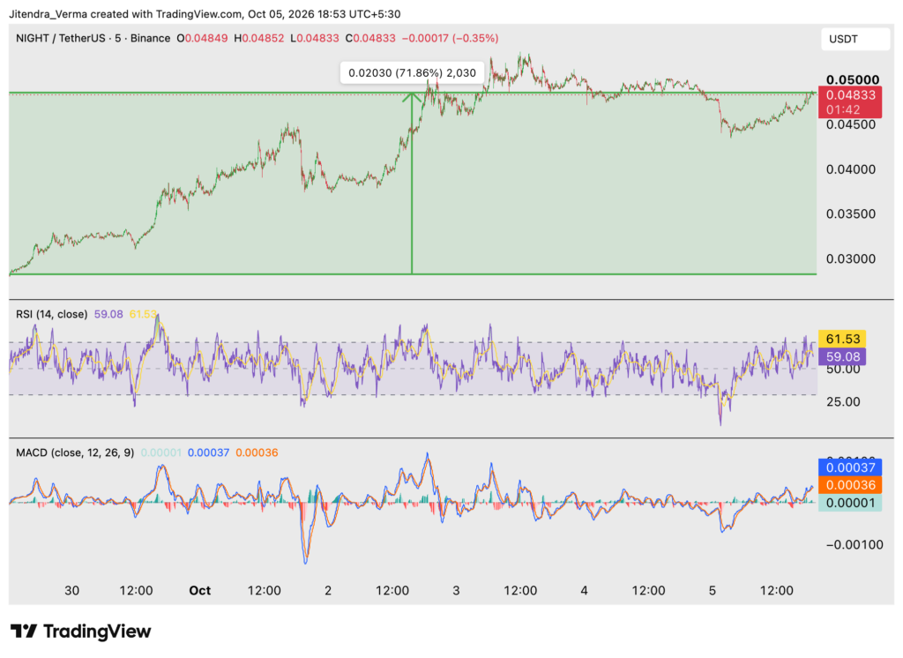The image size is (903, 658).
Task: Click the blue 0.00037 value in MACD legend
Action: click(208, 452)
